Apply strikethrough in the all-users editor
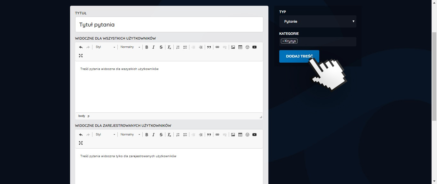This screenshot has height=184, width=437. tap(161, 47)
